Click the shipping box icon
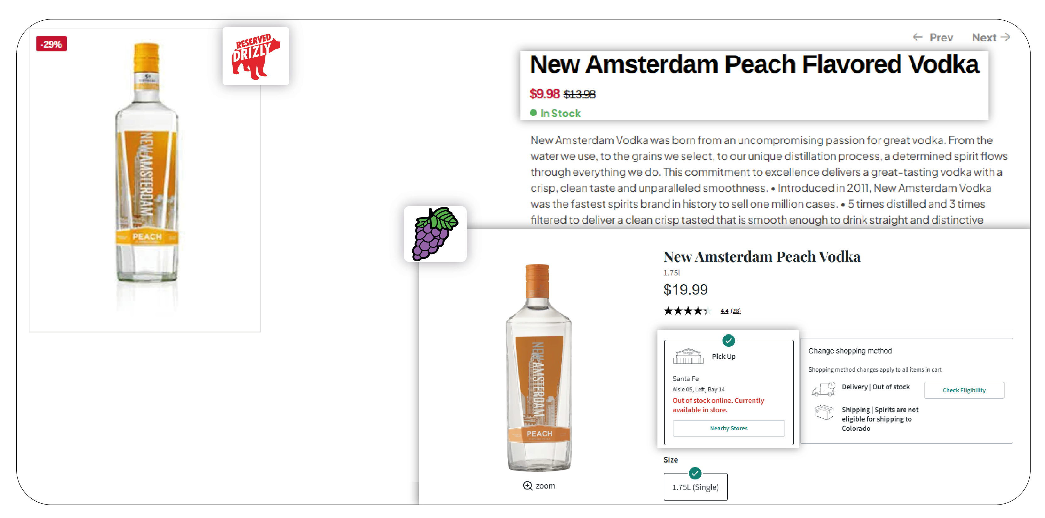This screenshot has height=518, width=1045. tap(824, 413)
